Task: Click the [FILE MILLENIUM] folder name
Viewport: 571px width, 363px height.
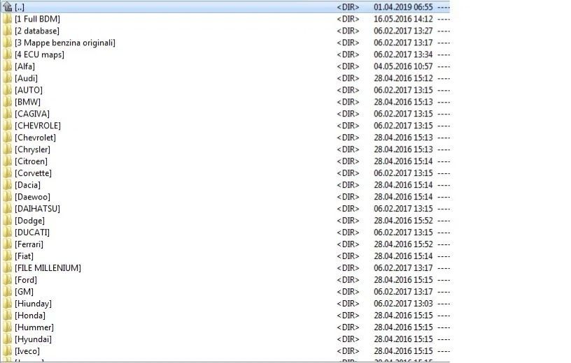Action: pyautogui.click(x=48, y=268)
